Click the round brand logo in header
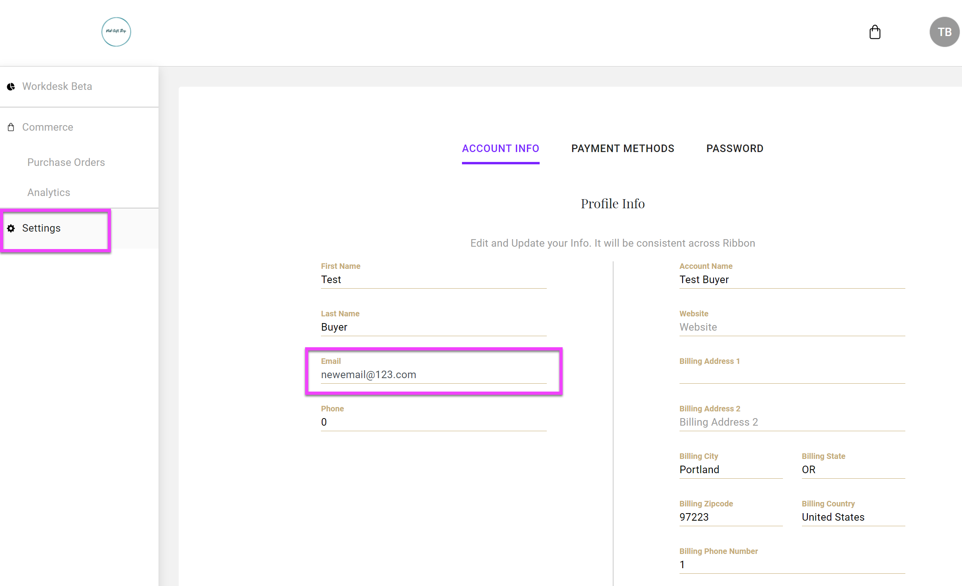The width and height of the screenshot is (962, 586). 116,32
